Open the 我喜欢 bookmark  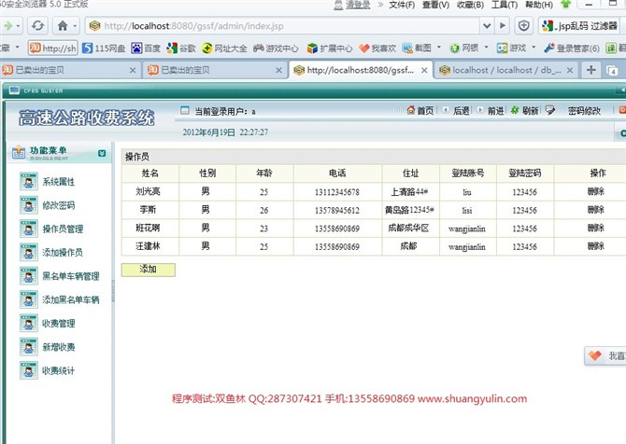coord(377,49)
